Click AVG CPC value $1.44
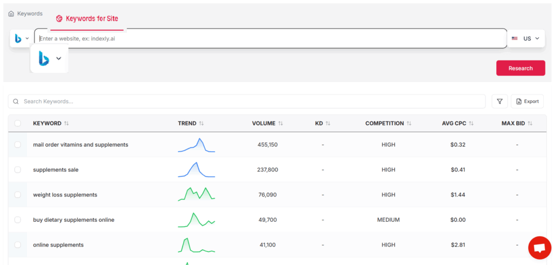The height and width of the screenshot is (265, 553). [458, 194]
